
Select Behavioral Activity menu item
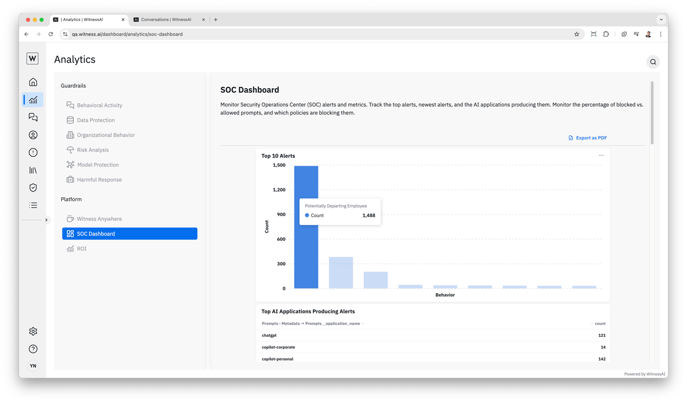coord(99,105)
